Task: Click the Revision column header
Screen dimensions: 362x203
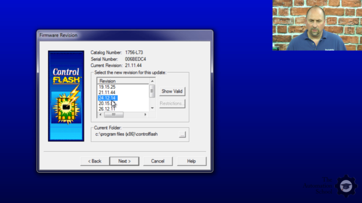Action: [x=123, y=81]
